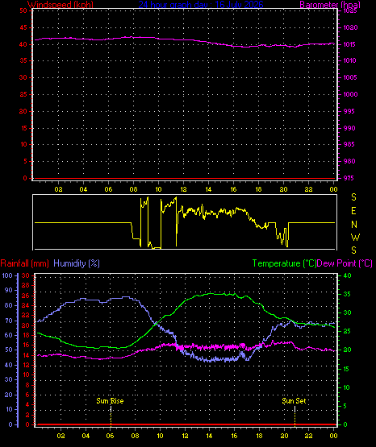Click the "12" value on the rainfall axis
The height and width of the screenshot is (447, 376).
[x=26, y=365]
